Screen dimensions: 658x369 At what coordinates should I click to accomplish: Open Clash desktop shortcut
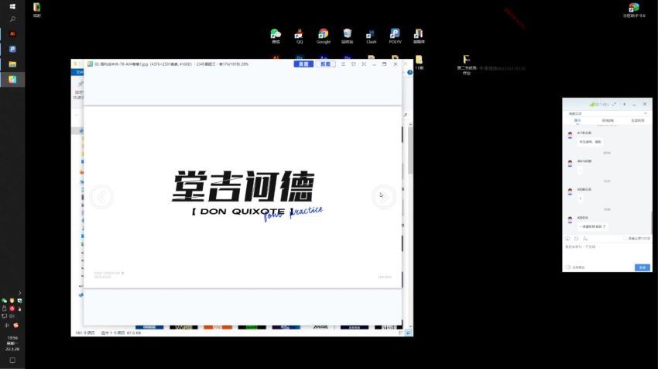point(372,35)
